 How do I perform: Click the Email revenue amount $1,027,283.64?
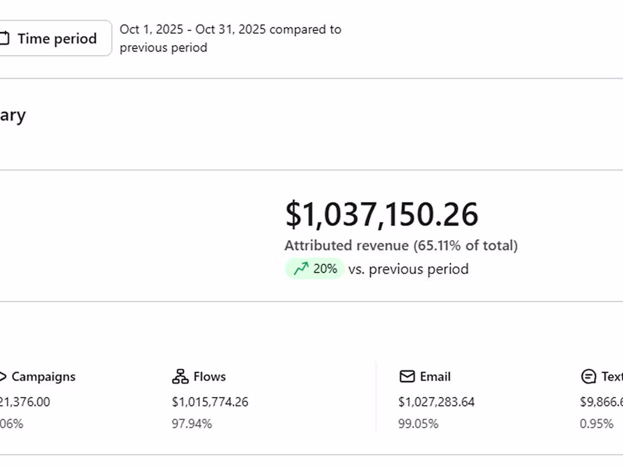[x=436, y=402]
